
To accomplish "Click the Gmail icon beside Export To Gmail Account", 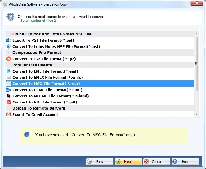I will click(x=9, y=114).
